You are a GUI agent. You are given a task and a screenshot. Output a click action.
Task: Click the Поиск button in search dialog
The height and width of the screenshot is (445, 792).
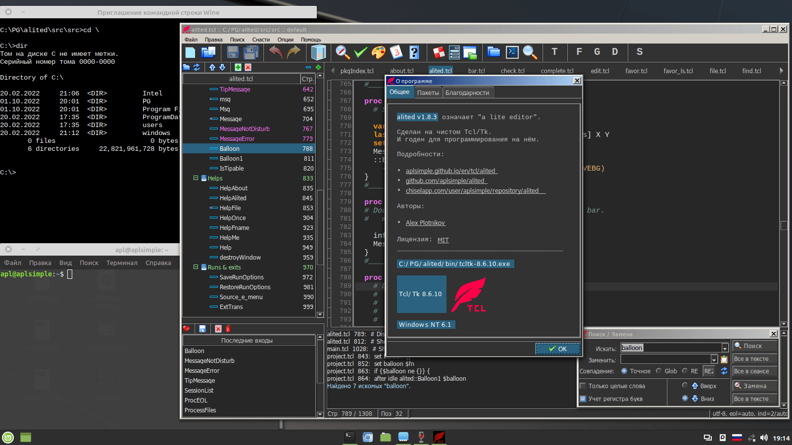coord(754,346)
